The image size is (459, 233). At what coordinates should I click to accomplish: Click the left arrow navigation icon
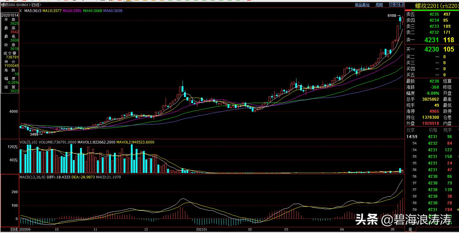[x=391, y=5]
